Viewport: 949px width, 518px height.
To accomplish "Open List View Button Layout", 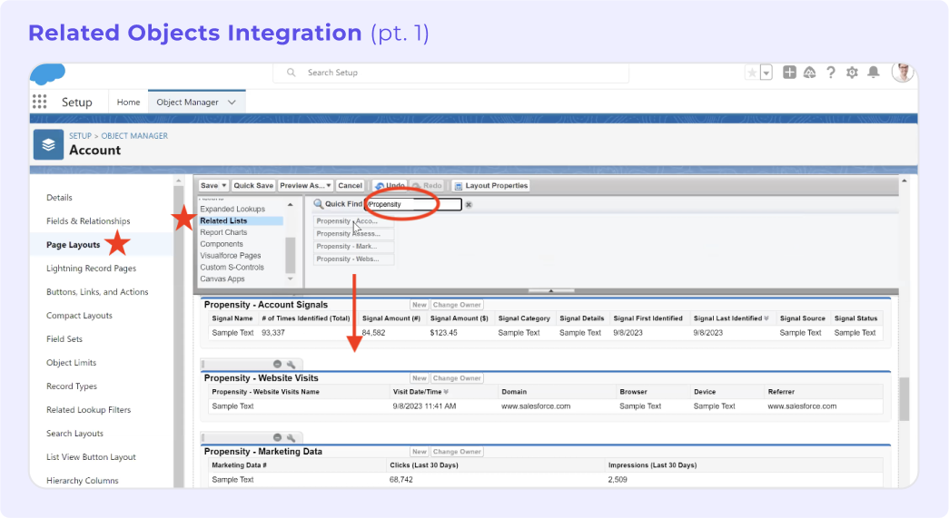I will (92, 457).
